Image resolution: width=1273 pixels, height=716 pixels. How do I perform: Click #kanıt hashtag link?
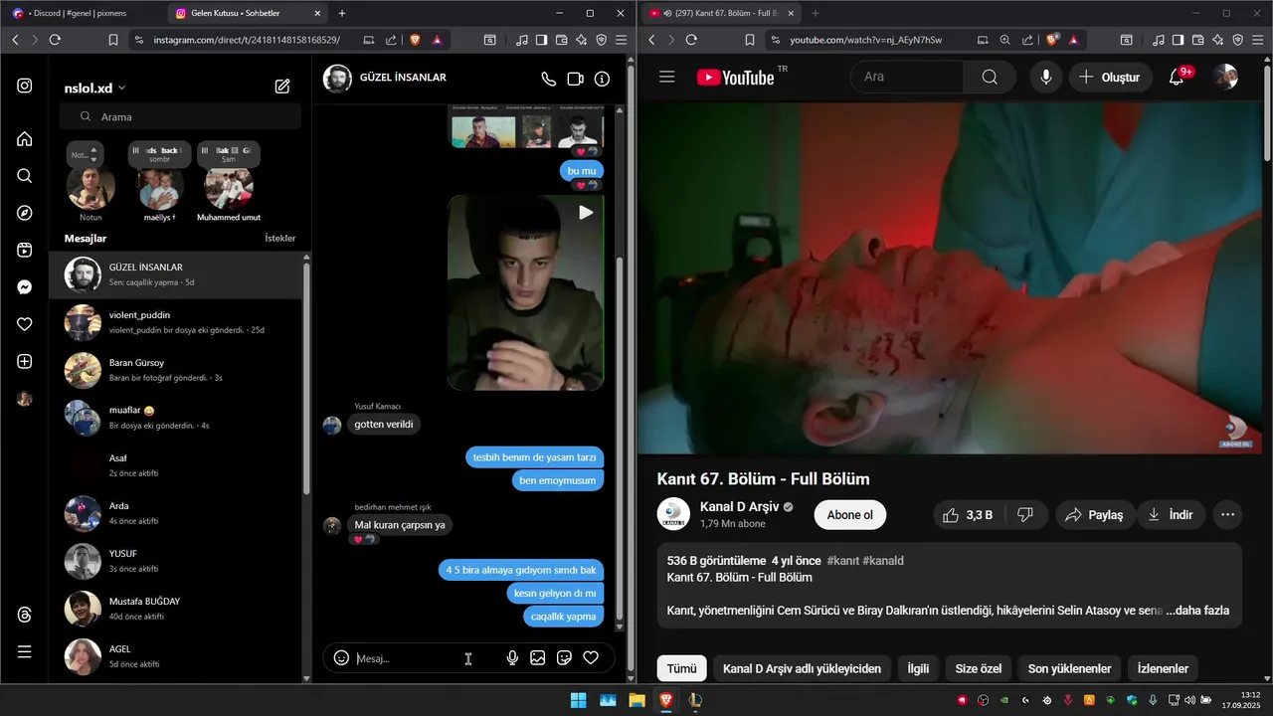click(x=842, y=561)
